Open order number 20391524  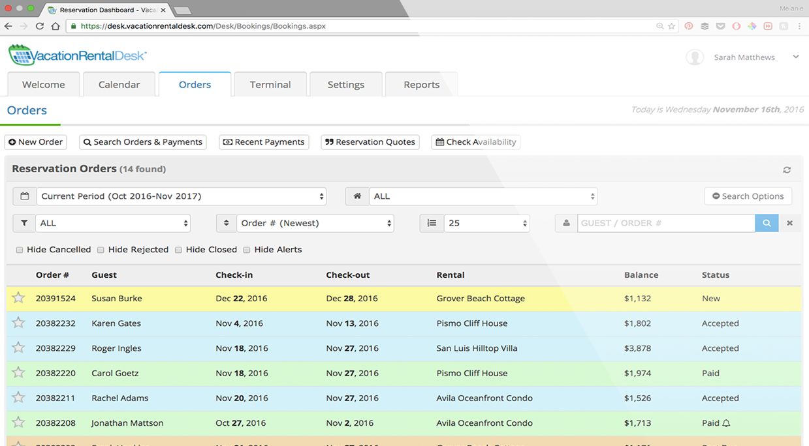56,299
